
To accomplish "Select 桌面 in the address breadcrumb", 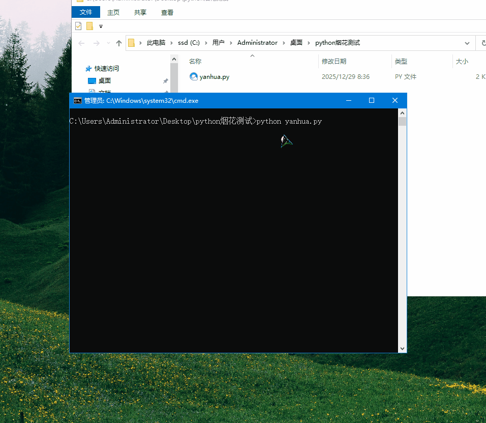I will coord(296,43).
